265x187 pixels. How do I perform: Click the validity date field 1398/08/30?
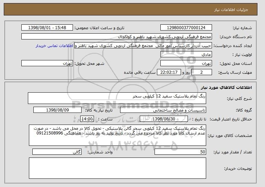(x=164, y=119)
